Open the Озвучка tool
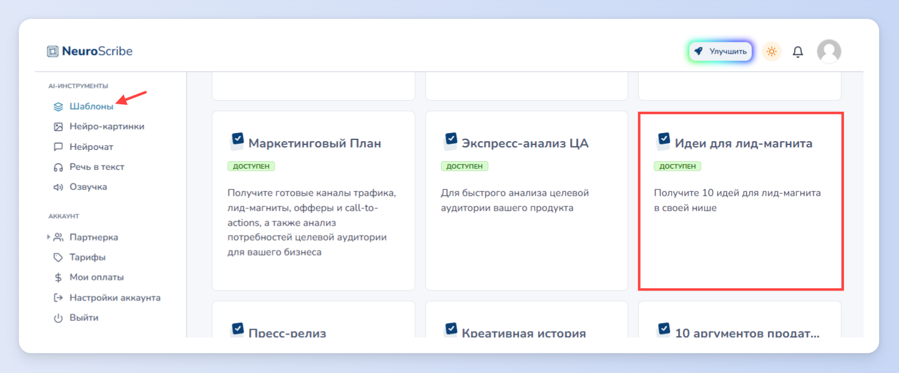 tap(88, 187)
